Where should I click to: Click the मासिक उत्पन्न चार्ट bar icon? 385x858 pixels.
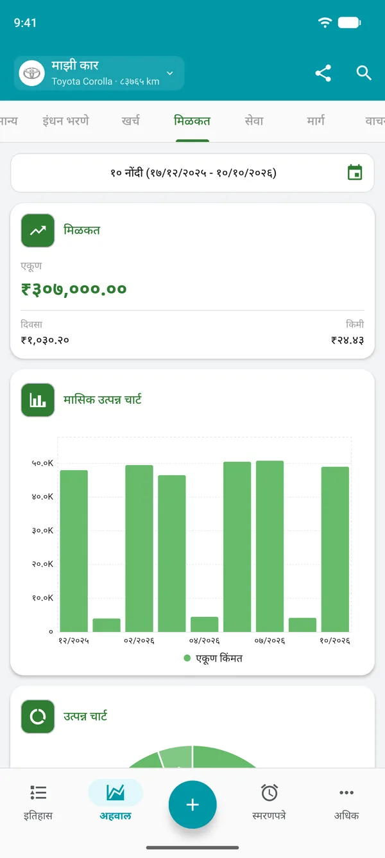coord(38,400)
